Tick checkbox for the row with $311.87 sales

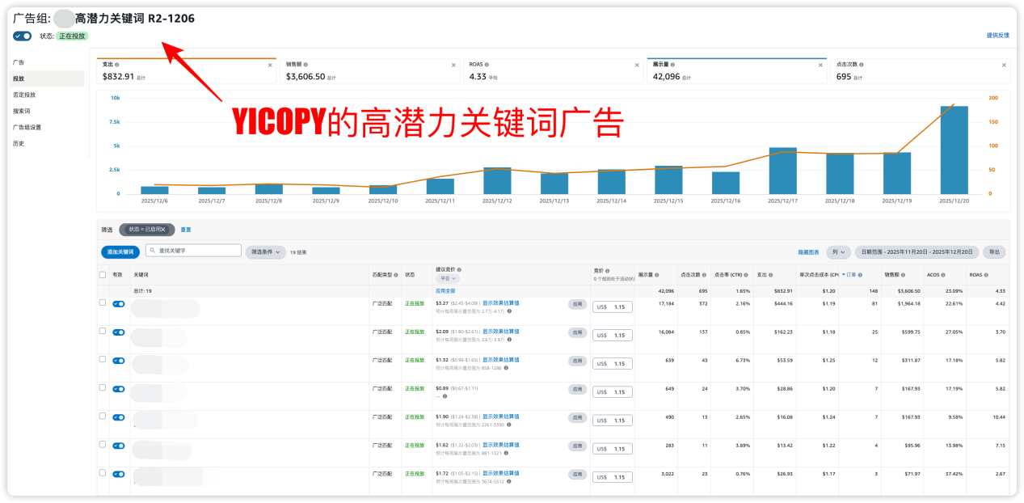tap(102, 359)
